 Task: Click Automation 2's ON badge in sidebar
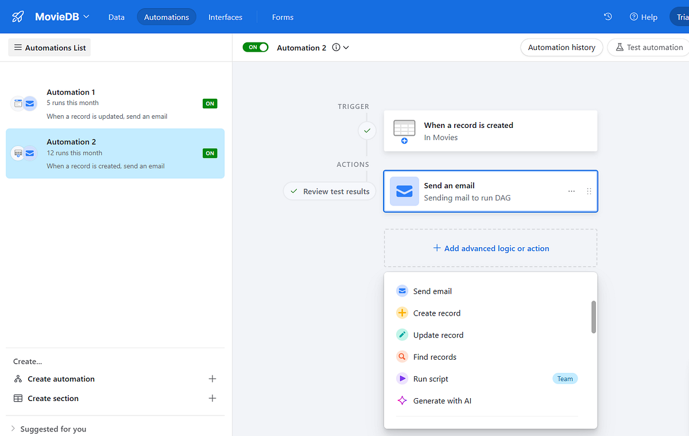[x=210, y=153]
